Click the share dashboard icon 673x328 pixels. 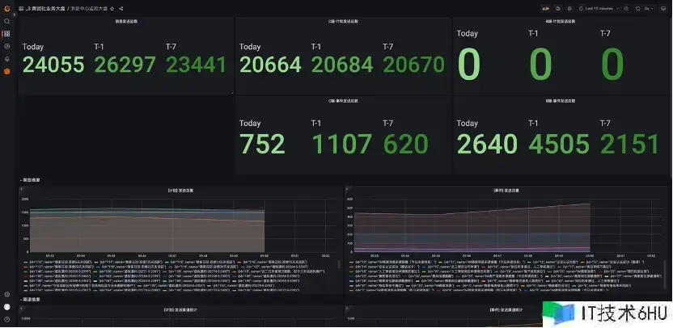coord(121,8)
